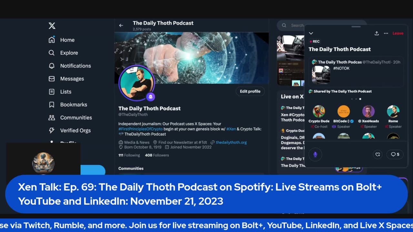Viewport: 413px width, 232px height.
Task: Open the Lists icon in the sidebar
Action: click(x=52, y=92)
